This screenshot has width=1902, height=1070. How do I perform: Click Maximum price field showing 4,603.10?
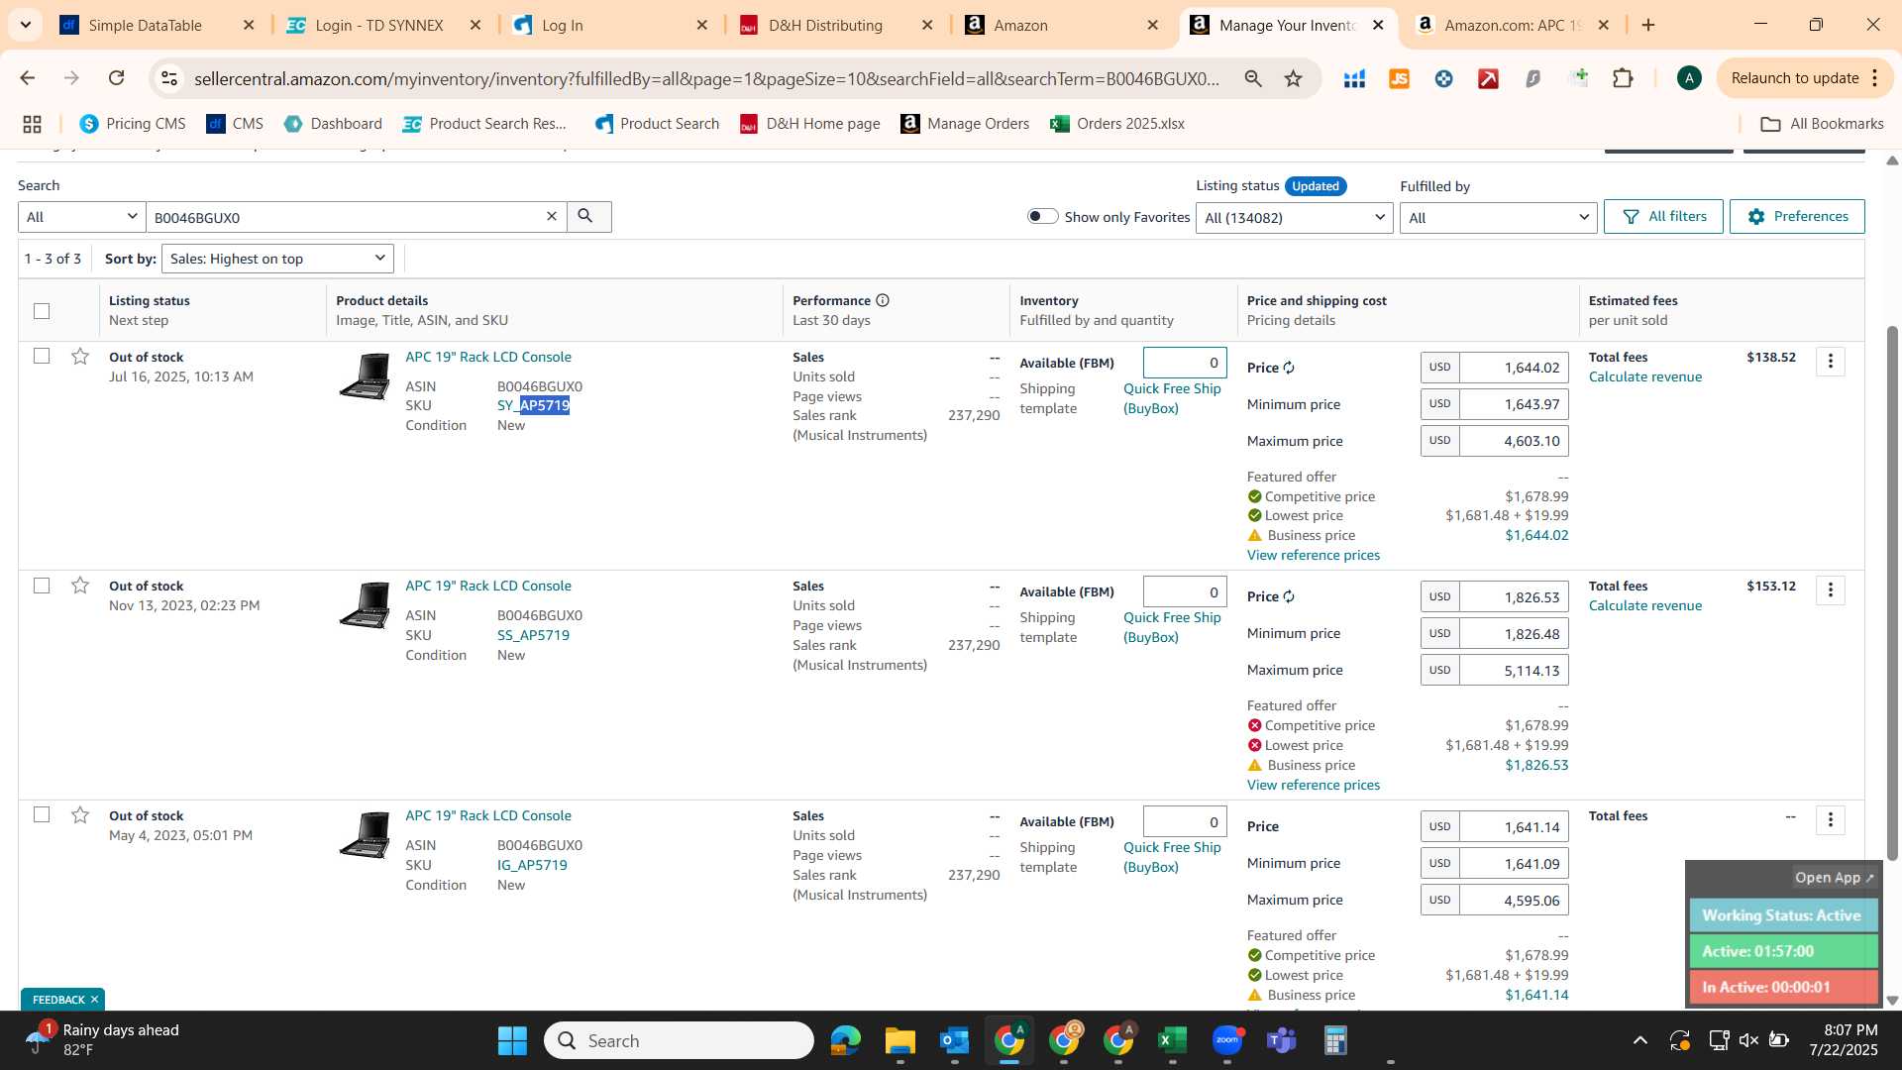pyautogui.click(x=1513, y=441)
